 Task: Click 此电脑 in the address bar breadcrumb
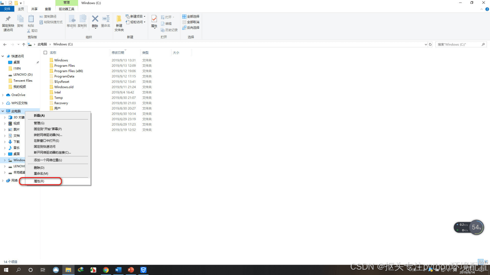pyautogui.click(x=42, y=44)
